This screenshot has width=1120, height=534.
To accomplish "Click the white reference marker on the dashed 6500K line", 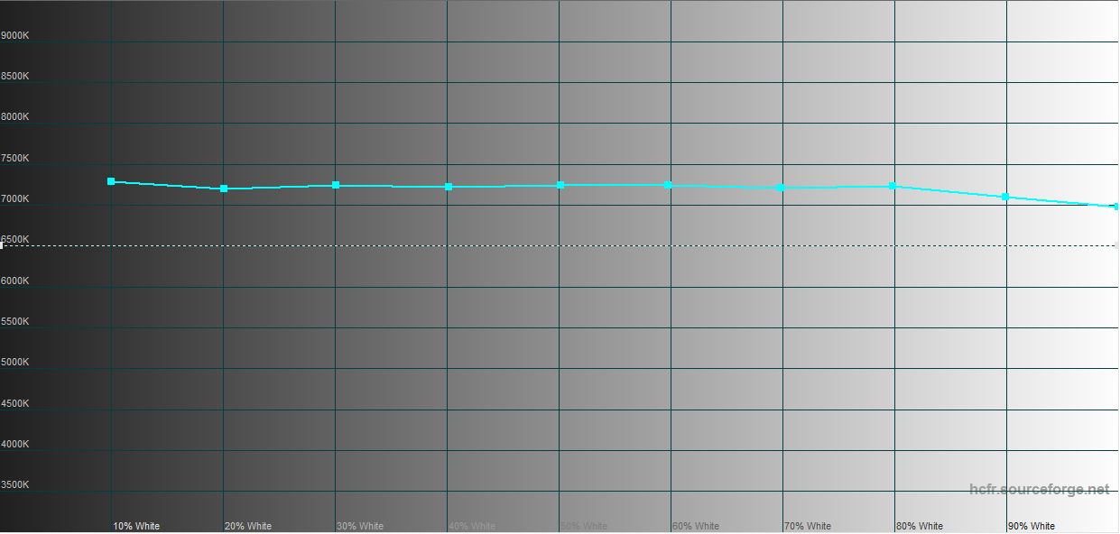I will point(2,245).
